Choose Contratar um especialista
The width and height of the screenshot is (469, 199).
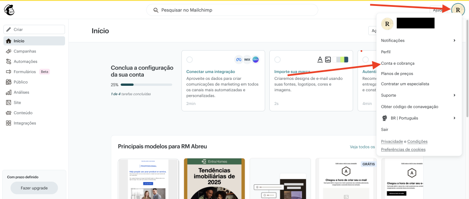pyautogui.click(x=405, y=84)
